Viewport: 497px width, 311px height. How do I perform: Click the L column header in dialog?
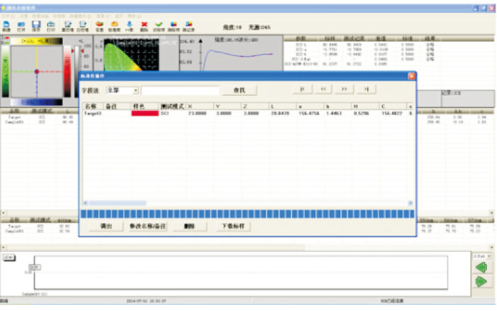(x=283, y=107)
